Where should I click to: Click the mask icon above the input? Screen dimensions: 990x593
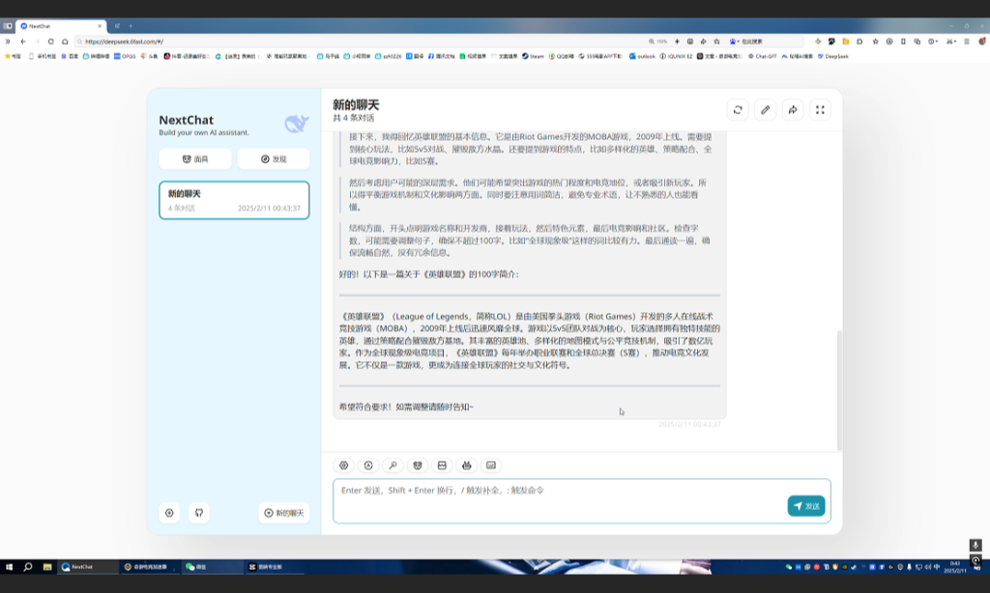(418, 466)
